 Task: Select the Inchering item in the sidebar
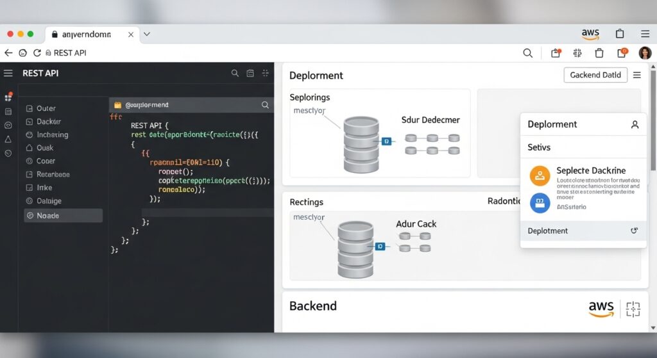(x=53, y=135)
